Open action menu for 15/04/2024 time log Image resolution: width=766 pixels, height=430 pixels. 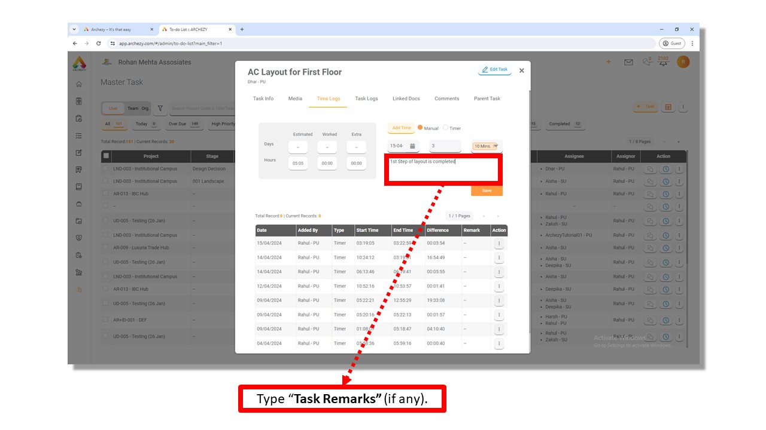(x=499, y=243)
